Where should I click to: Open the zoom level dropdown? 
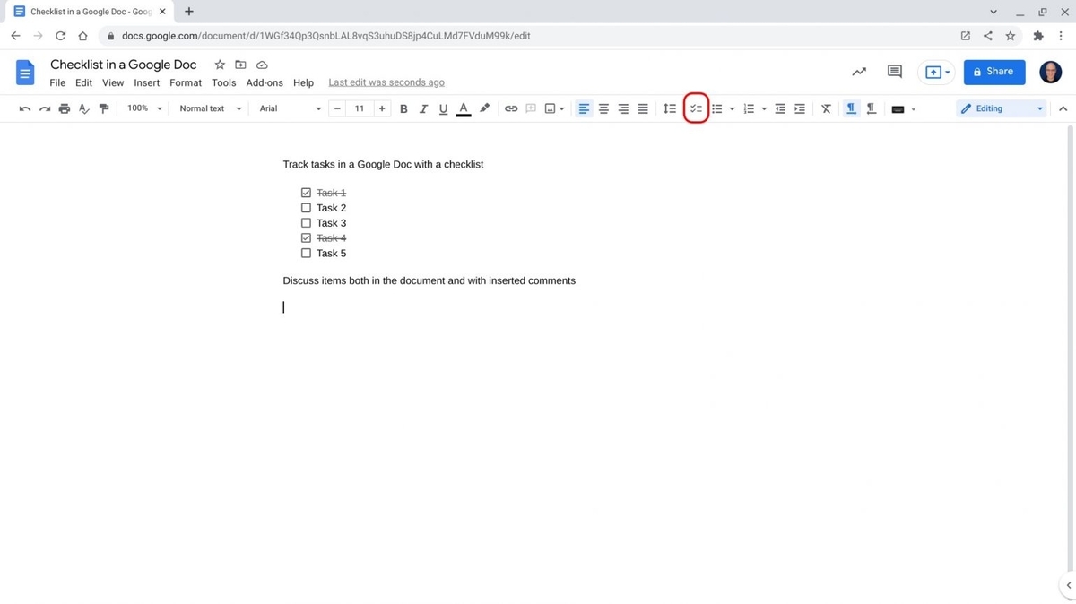click(143, 108)
